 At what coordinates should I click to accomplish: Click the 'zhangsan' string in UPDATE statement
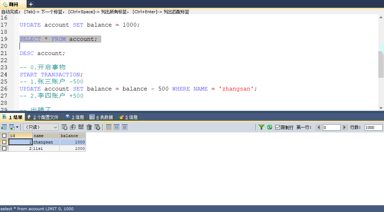tap(236, 89)
